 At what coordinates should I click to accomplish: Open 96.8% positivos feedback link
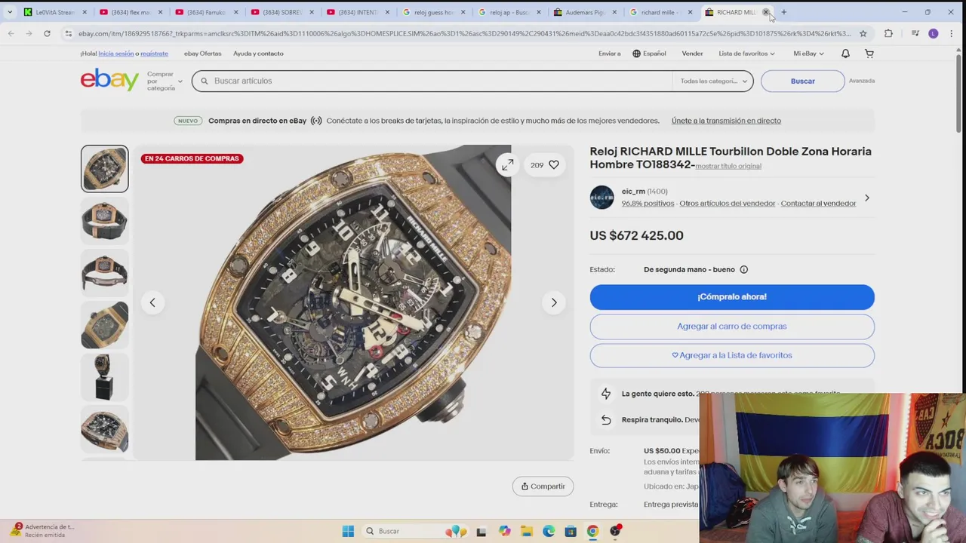(x=648, y=204)
